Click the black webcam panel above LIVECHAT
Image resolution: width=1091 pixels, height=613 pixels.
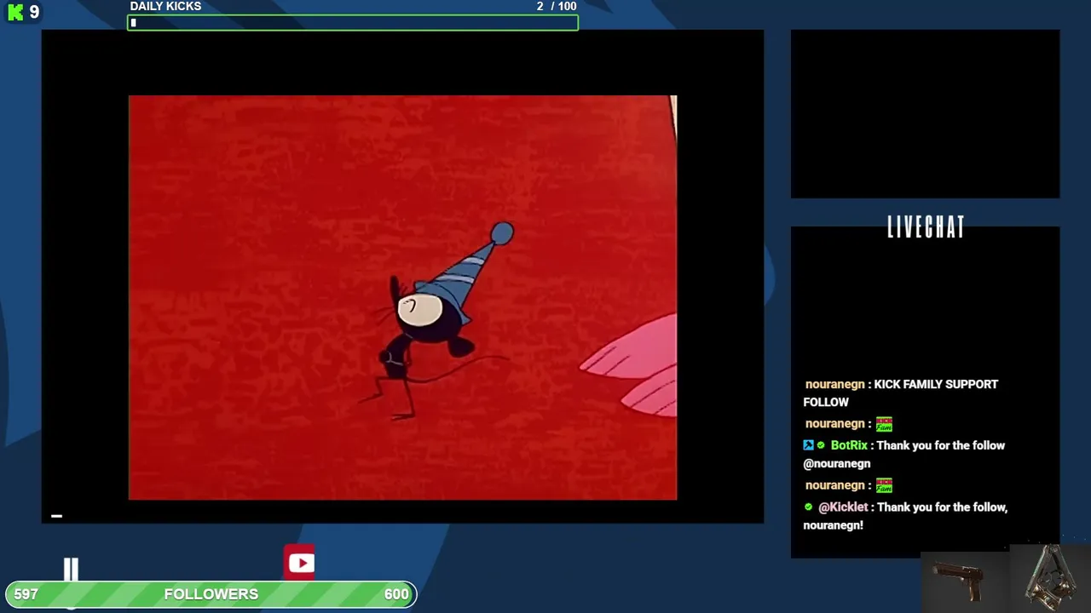pos(925,114)
